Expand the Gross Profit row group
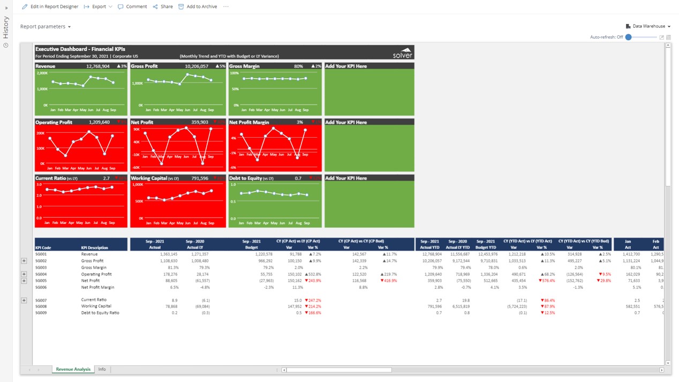 (x=24, y=261)
